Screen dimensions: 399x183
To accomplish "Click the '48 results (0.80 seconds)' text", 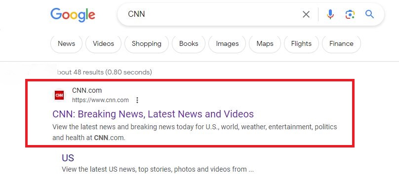I will click(x=113, y=72).
